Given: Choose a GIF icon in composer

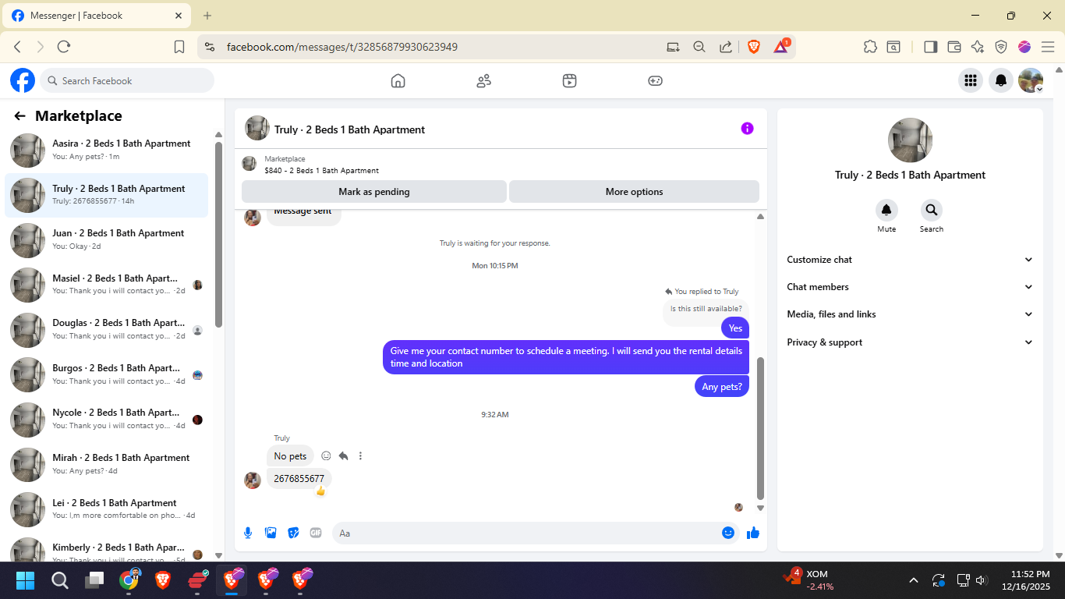Looking at the screenshot, I should pyautogui.click(x=316, y=533).
